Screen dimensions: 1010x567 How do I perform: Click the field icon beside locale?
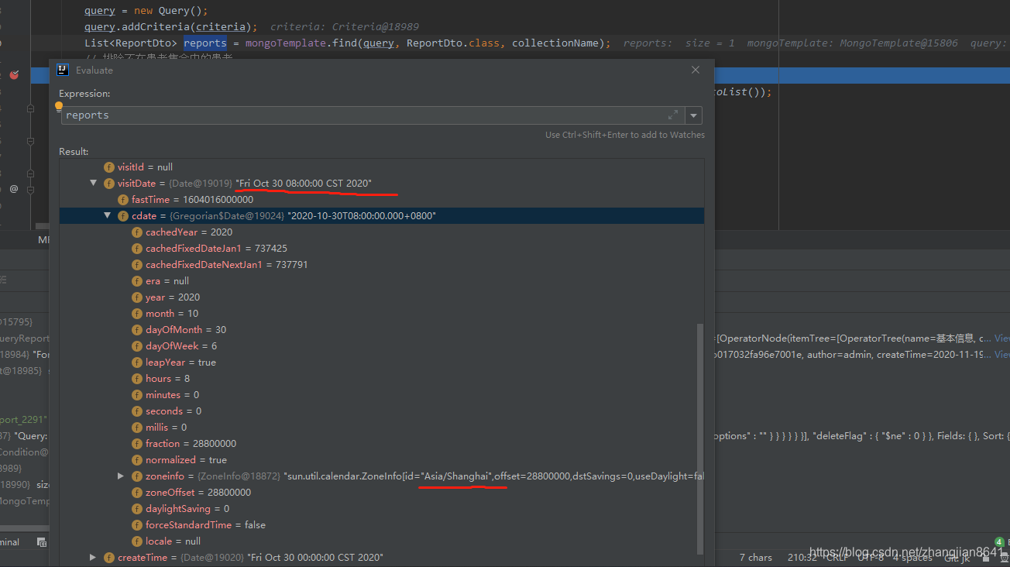click(x=137, y=541)
